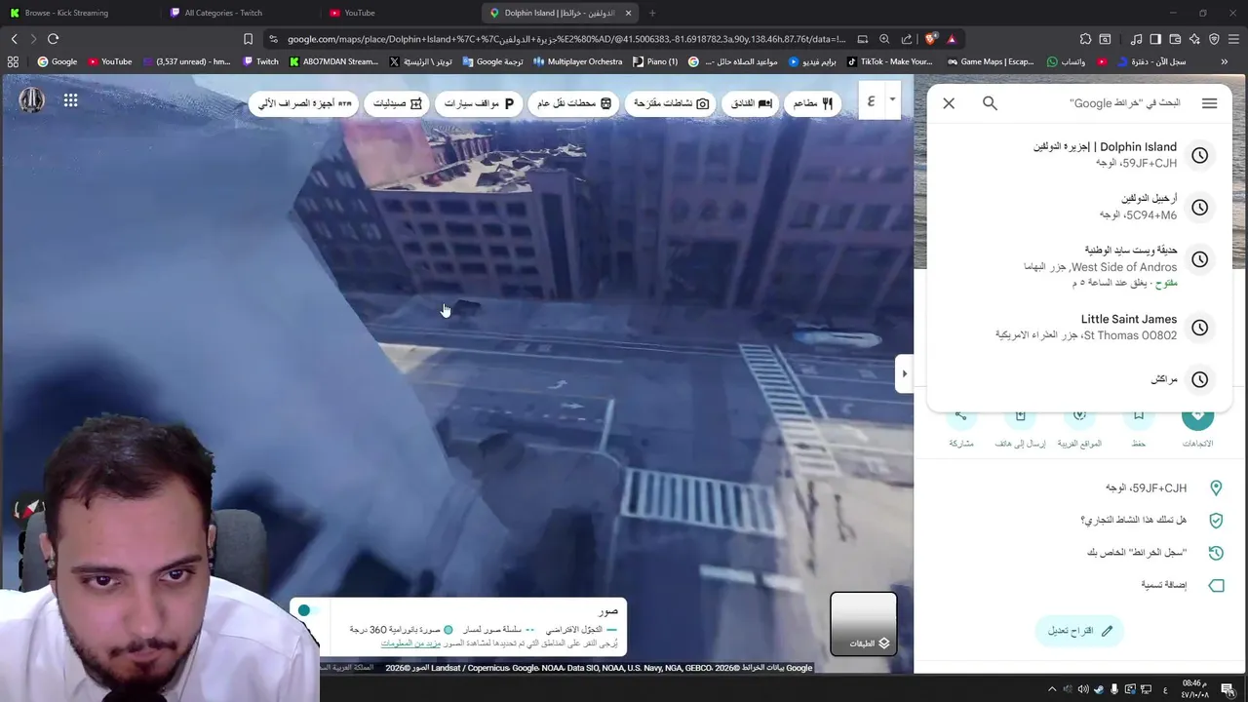Click Add a label (إضافة تسمية)
The height and width of the screenshot is (702, 1248).
[1079, 585]
